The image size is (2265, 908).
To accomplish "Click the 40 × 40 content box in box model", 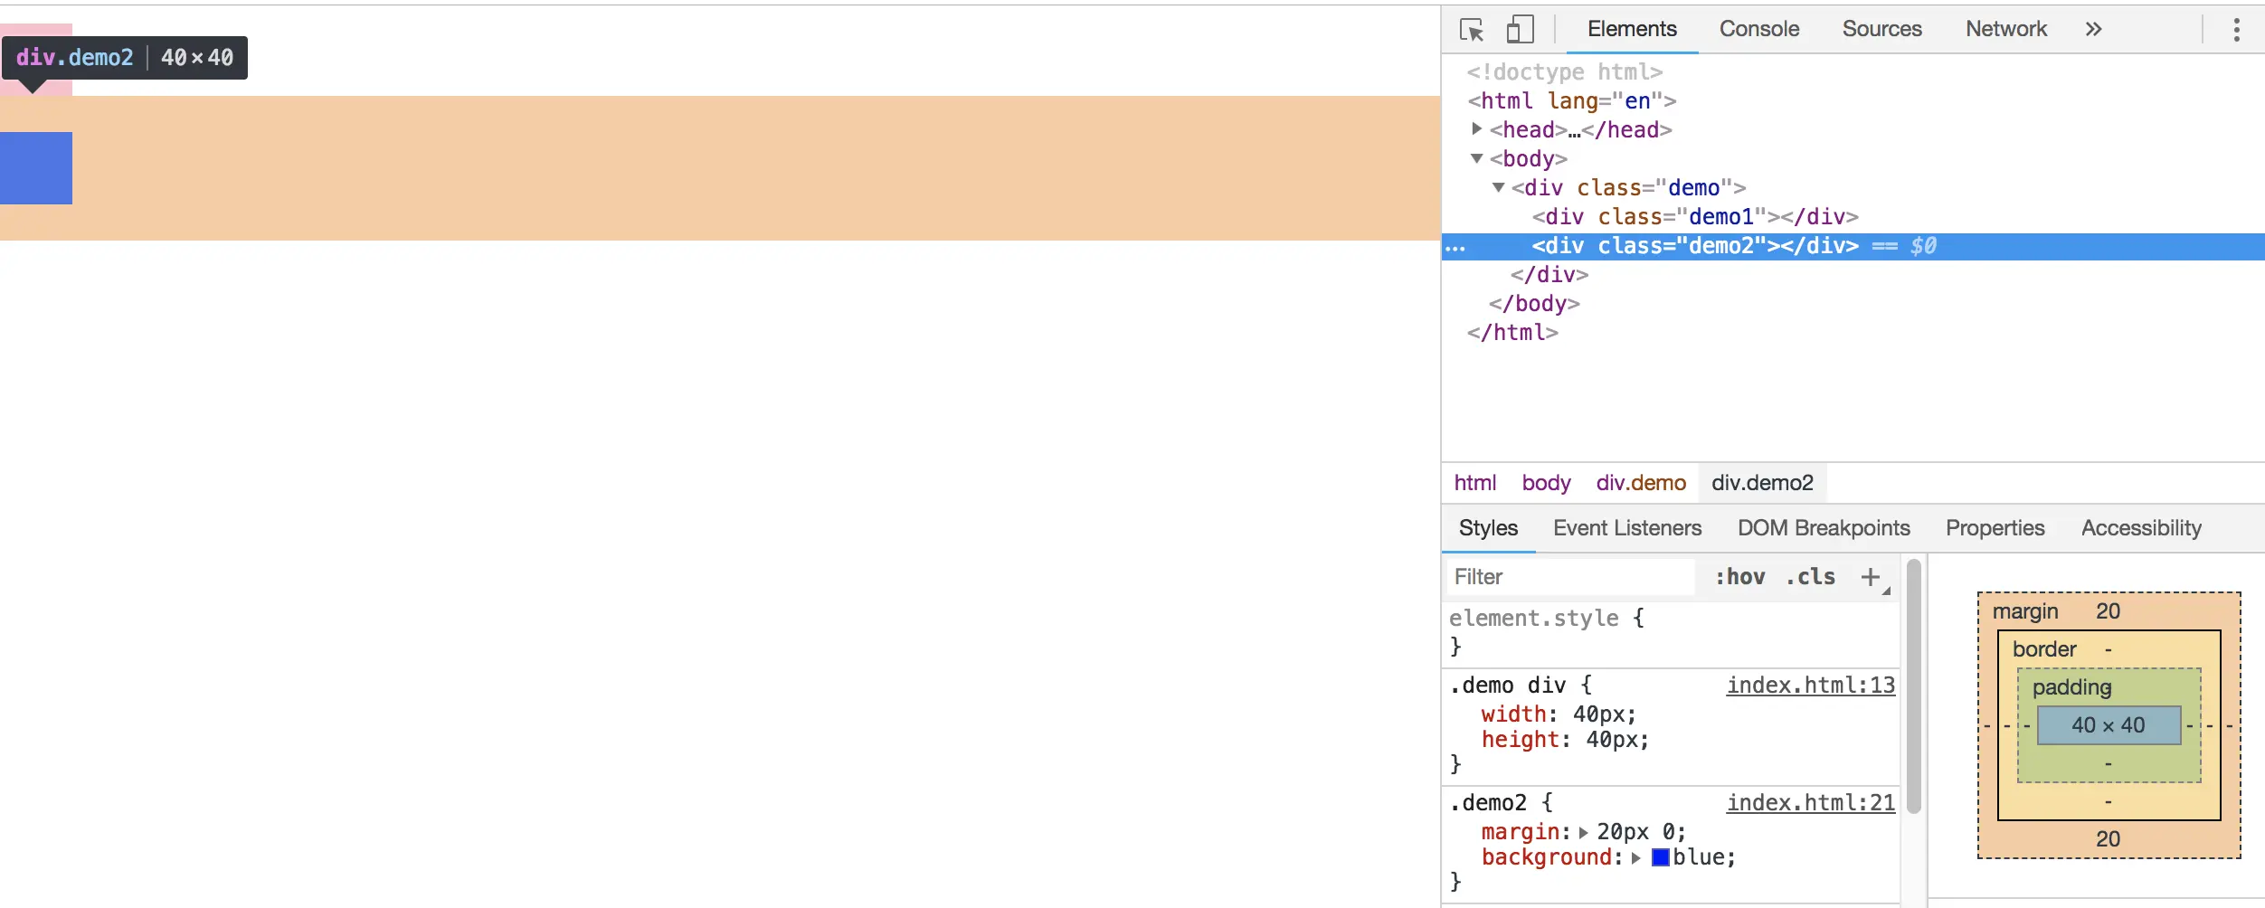I will (x=2109, y=725).
